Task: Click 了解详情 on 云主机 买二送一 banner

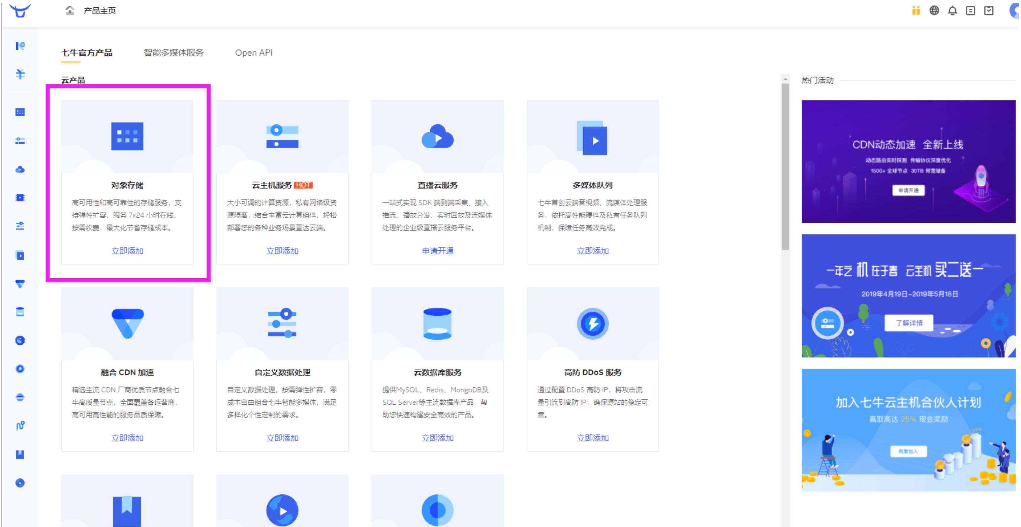Action: click(x=909, y=323)
